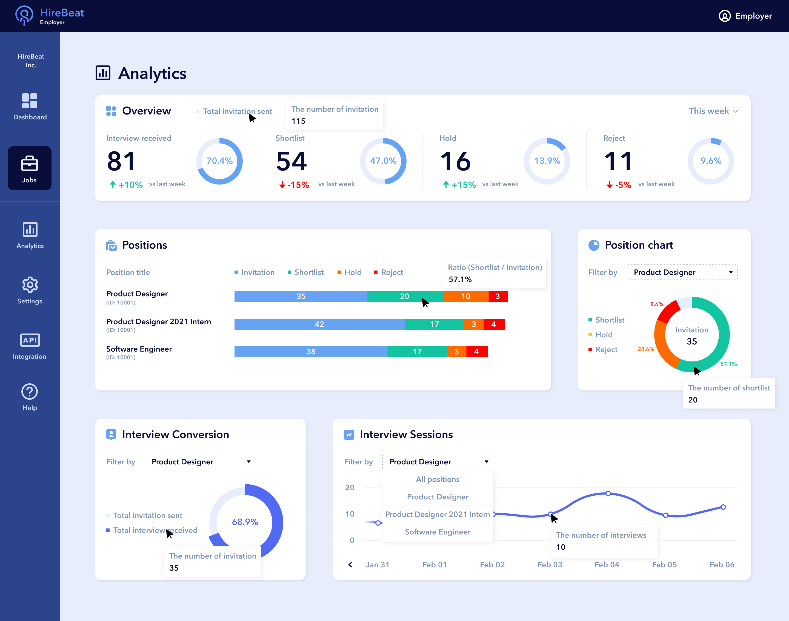Click the Interview Conversion section icon
The image size is (789, 621).
tap(111, 435)
